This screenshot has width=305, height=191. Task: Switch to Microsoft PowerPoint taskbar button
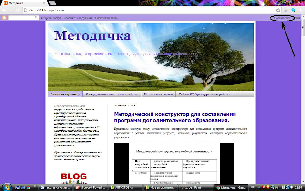click(91, 188)
